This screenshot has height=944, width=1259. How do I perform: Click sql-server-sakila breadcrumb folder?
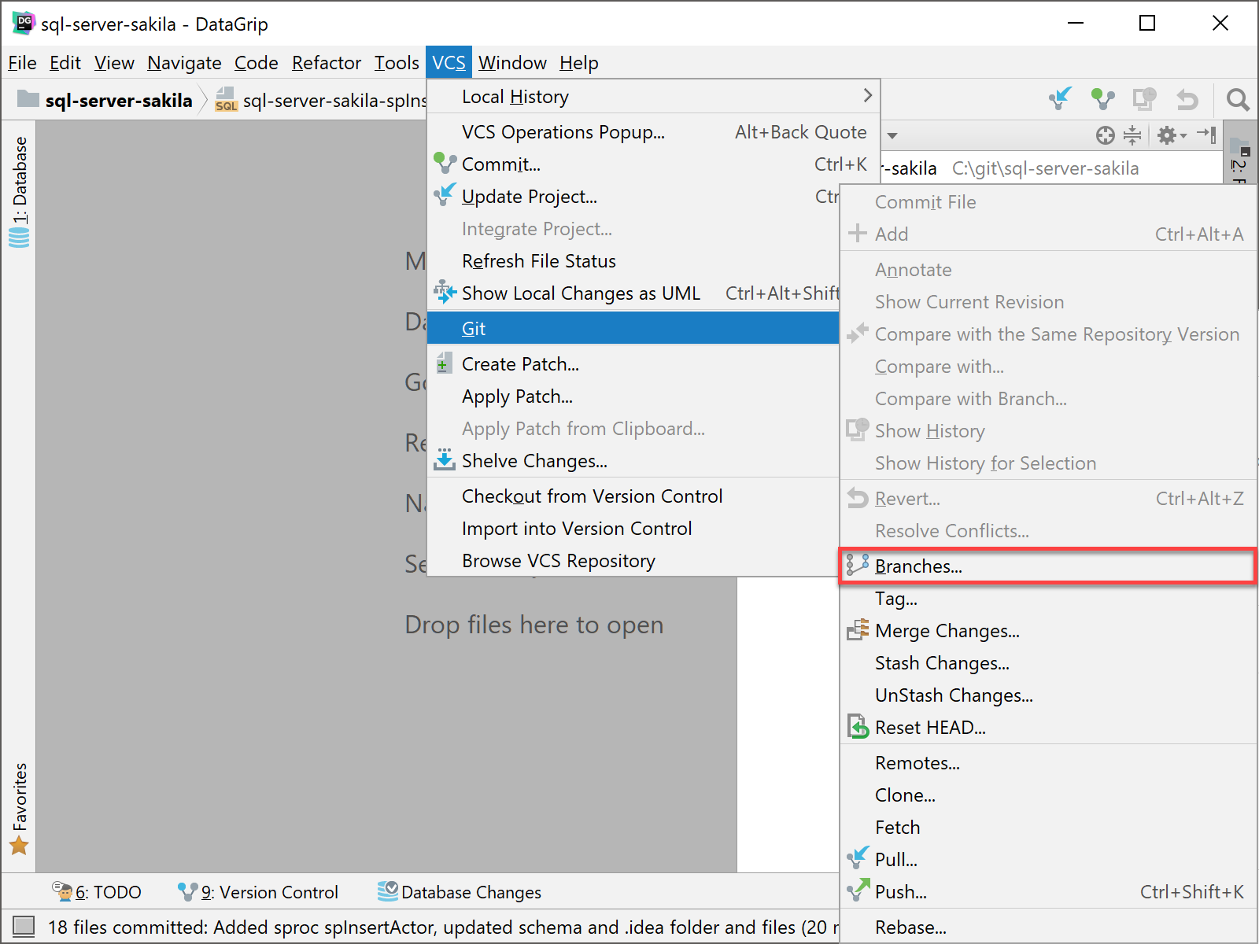[x=105, y=101]
